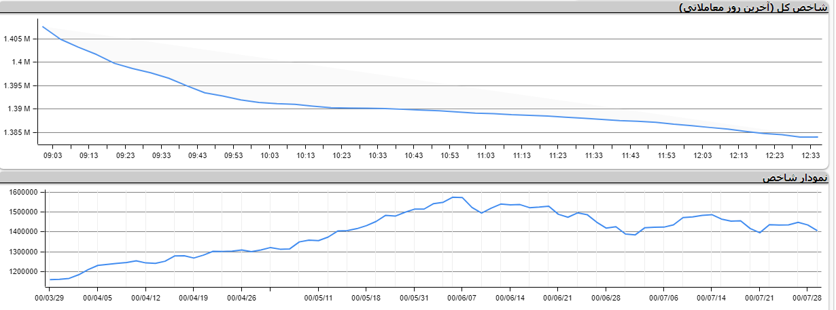Click the 1.405 M value axis label
Image resolution: width=836 pixels, height=310 pixels.
tap(17, 39)
